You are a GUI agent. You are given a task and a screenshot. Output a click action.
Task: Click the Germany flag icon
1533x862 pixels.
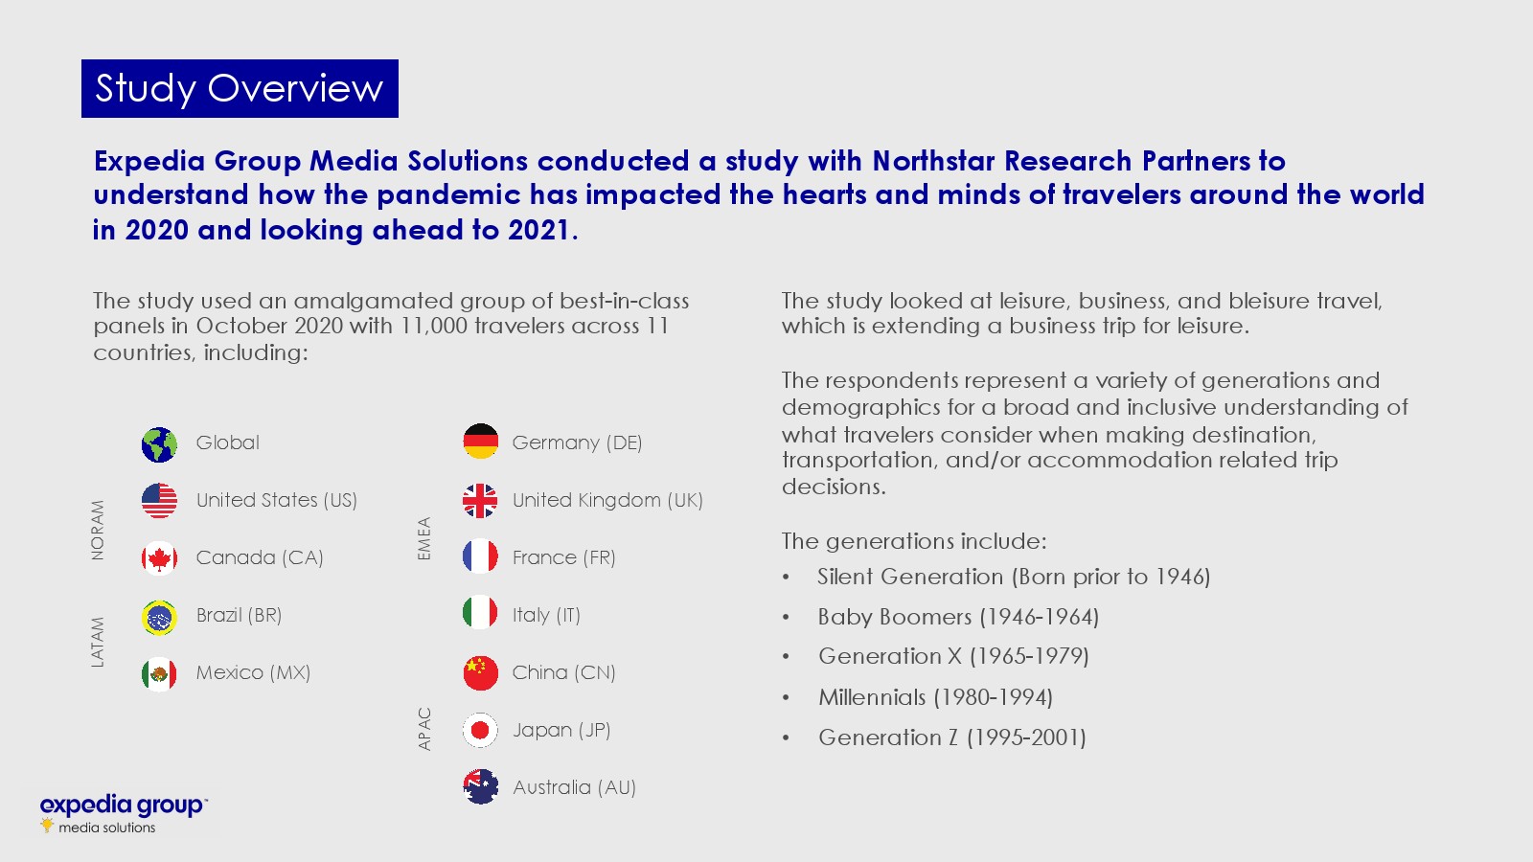tap(480, 442)
